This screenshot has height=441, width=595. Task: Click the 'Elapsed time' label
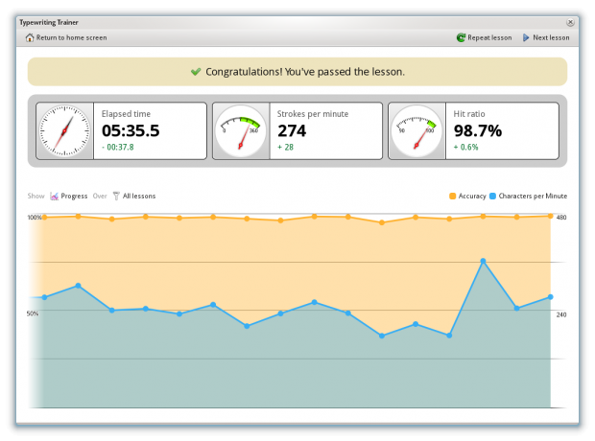[x=126, y=114]
